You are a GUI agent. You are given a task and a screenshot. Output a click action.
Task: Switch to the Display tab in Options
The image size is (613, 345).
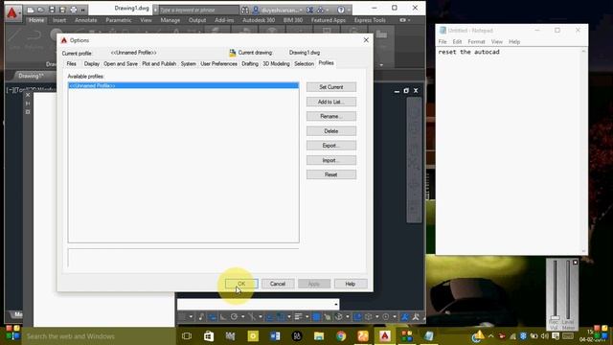92,64
